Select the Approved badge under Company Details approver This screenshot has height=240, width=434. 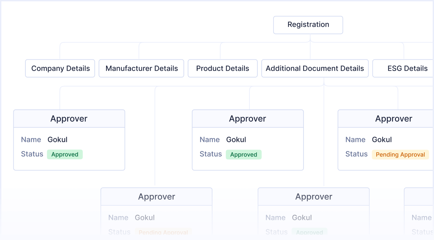(x=65, y=154)
